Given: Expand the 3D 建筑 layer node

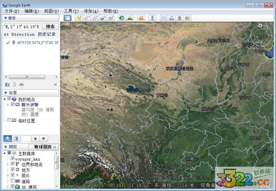Looking at the screenshot, I should pyautogui.click(x=8, y=187).
